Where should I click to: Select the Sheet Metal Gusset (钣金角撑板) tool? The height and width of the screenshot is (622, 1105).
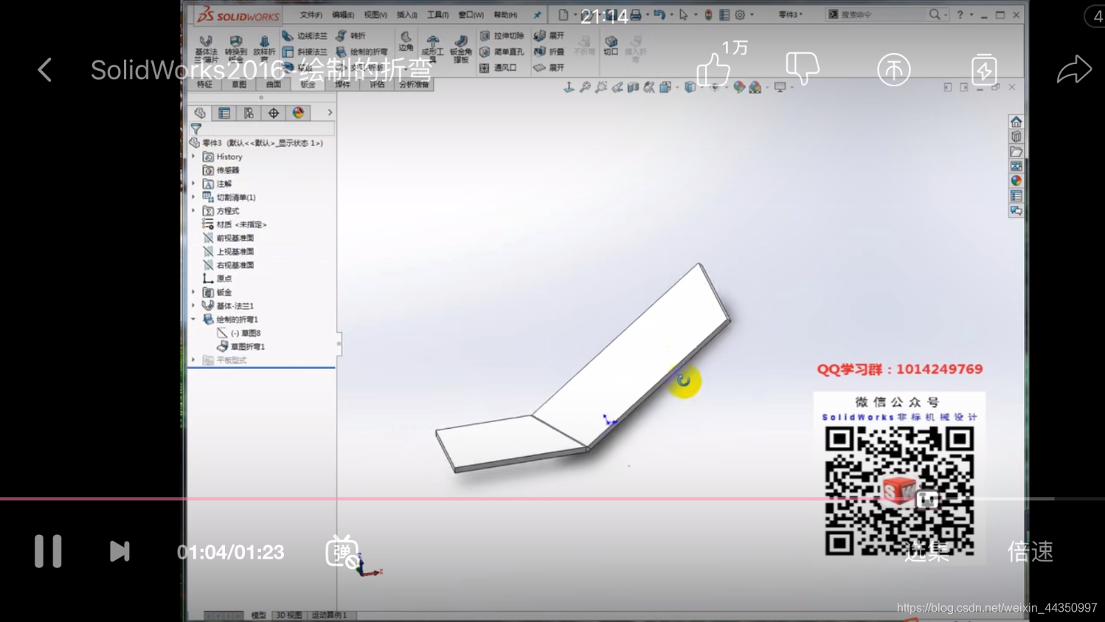coord(461,49)
